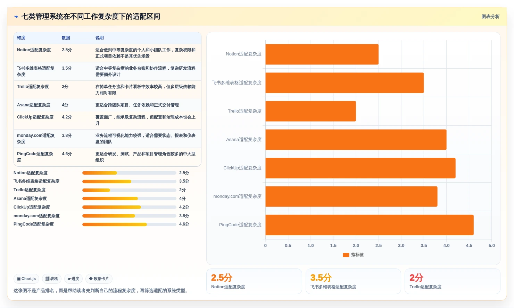Select the 数据卡片 tag chip
The width and height of the screenshot is (514, 308).
click(x=99, y=279)
